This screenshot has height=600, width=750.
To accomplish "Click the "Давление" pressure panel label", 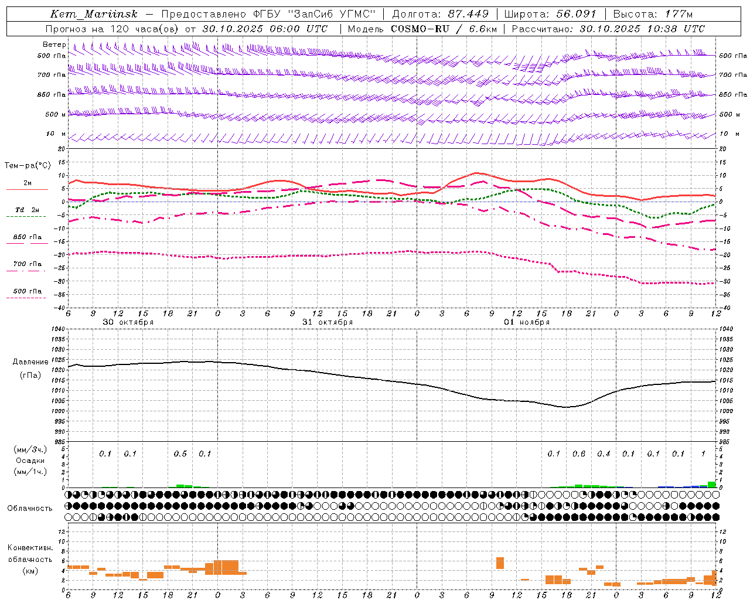I will pos(30,362).
